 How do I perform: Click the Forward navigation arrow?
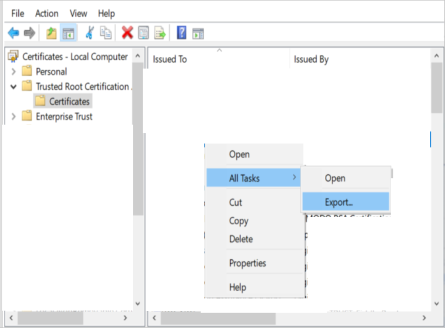29,33
